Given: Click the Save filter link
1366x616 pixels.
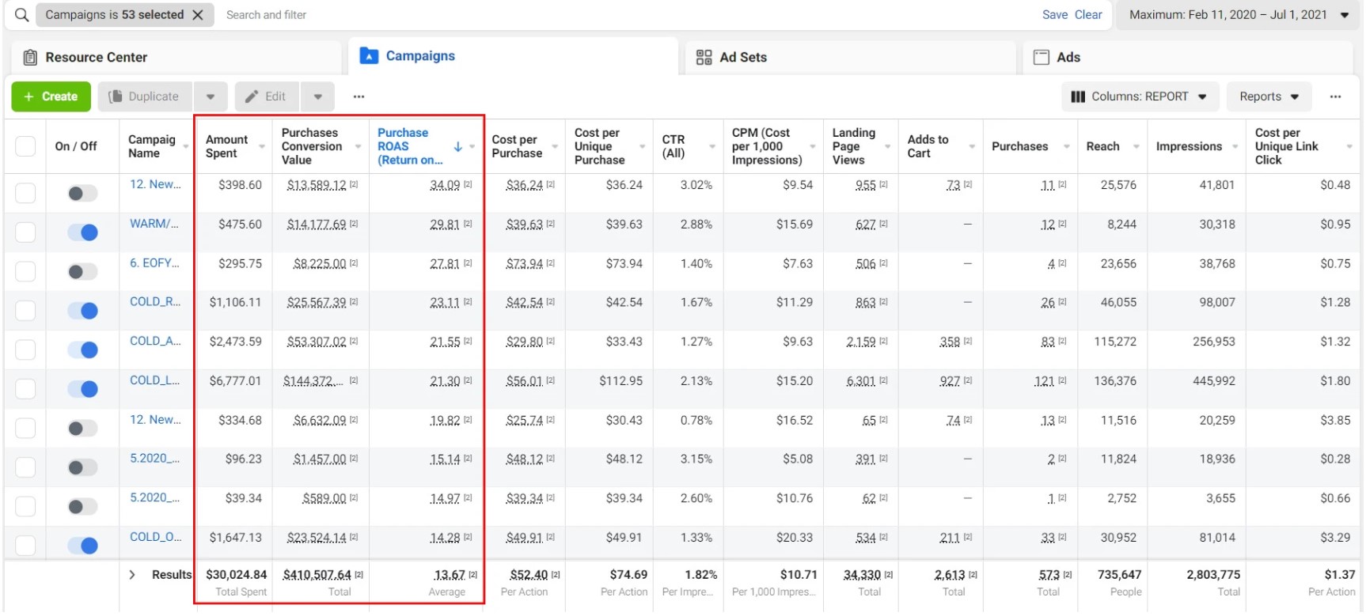Looking at the screenshot, I should tap(1054, 15).
